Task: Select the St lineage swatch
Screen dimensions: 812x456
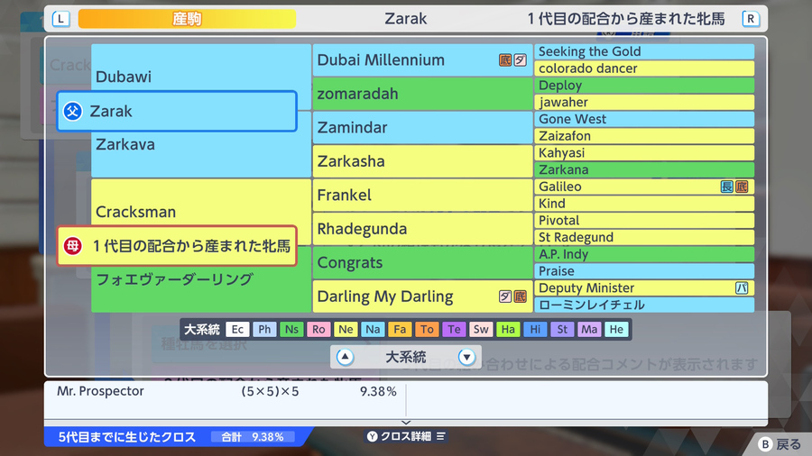Action: (562, 329)
